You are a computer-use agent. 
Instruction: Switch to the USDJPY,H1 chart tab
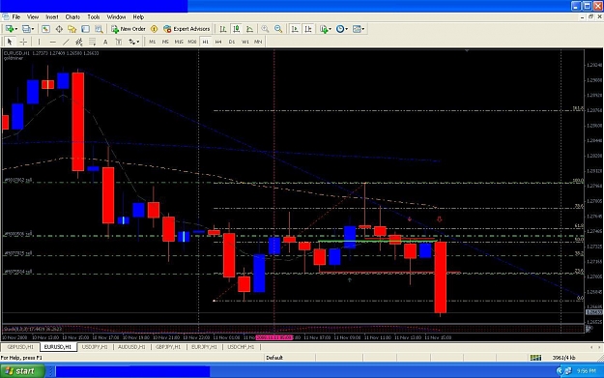(95, 347)
